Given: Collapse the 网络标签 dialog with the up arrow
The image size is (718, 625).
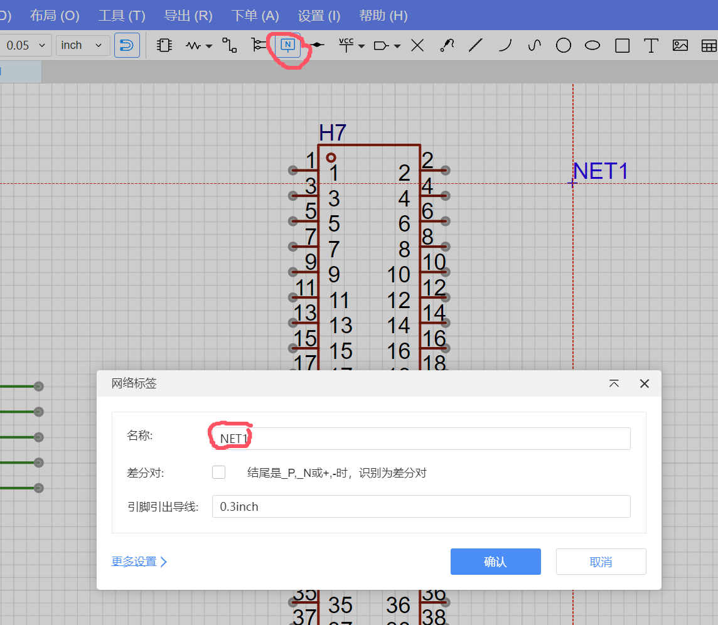Looking at the screenshot, I should pos(614,383).
